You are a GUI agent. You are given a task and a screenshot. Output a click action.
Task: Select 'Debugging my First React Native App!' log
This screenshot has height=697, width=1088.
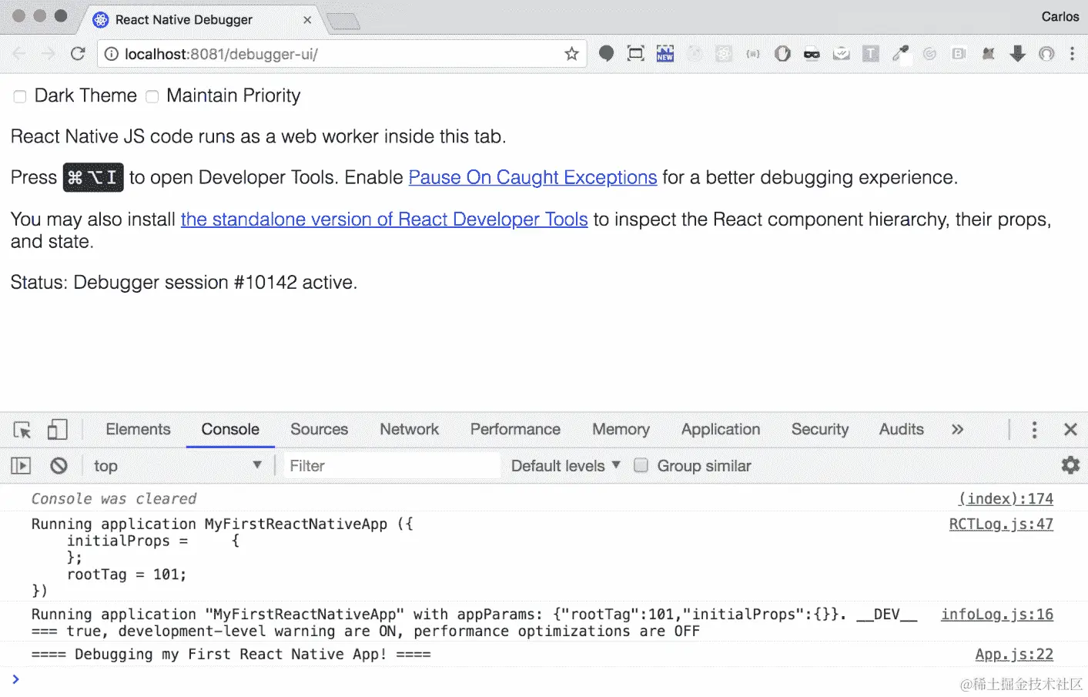(231, 654)
